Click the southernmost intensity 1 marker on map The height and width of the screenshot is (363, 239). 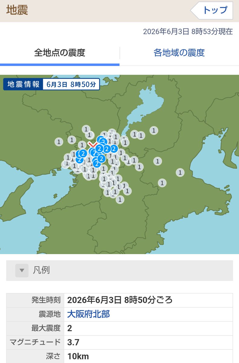(x=120, y=200)
